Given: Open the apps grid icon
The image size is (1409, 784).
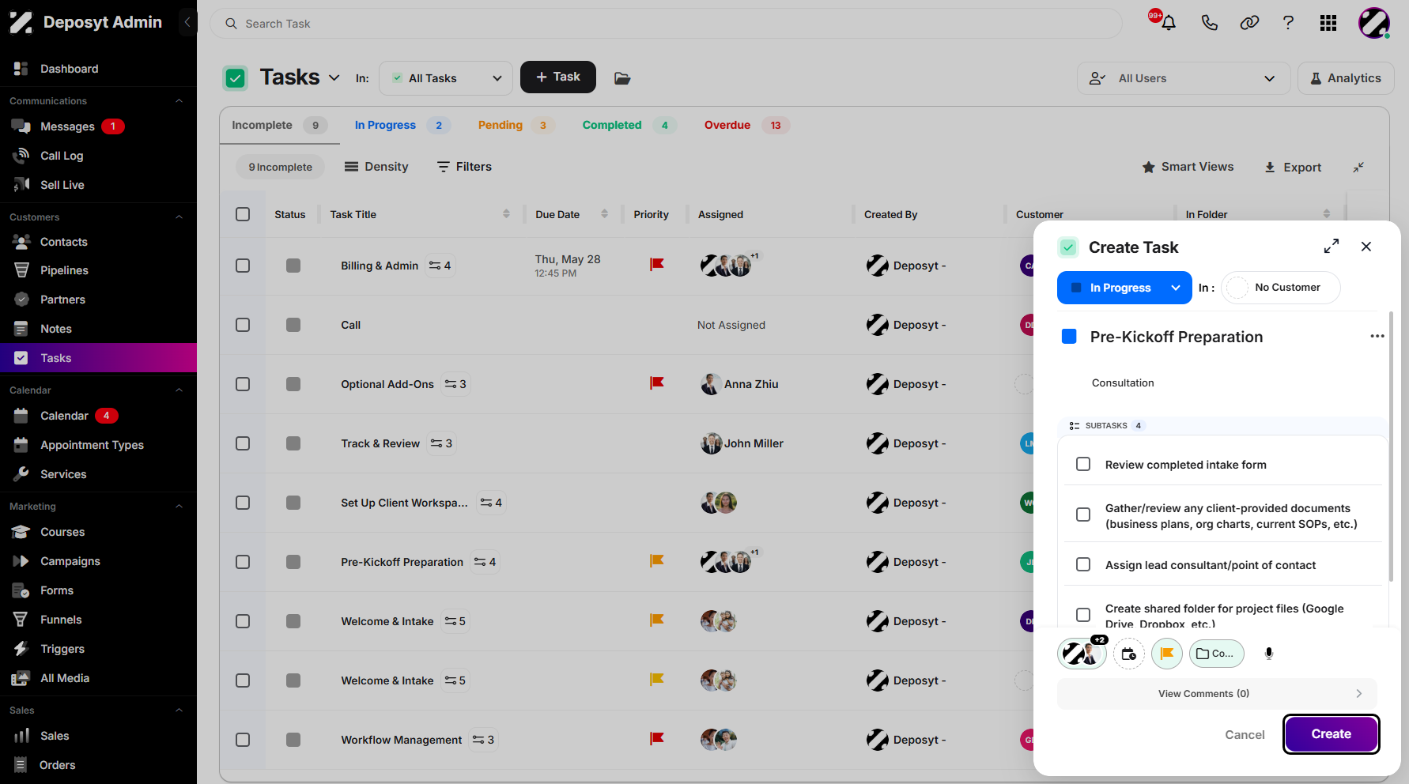Looking at the screenshot, I should pyautogui.click(x=1328, y=23).
